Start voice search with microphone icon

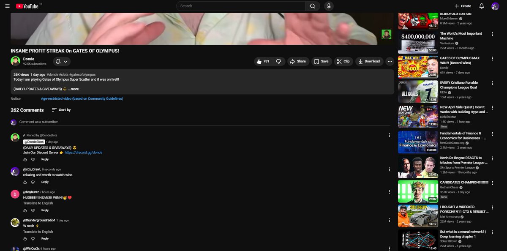click(329, 6)
